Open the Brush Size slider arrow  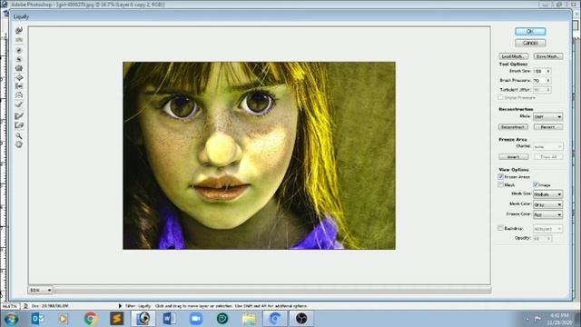(x=548, y=71)
